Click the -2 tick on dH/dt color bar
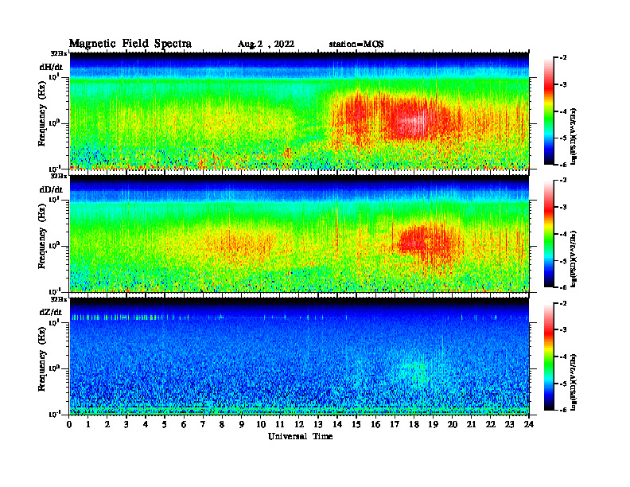The image size is (630, 487). coord(562,58)
